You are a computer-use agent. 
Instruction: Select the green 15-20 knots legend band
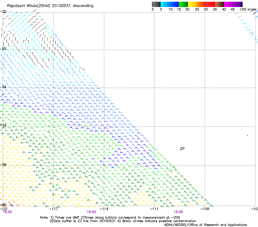coord(183,4)
